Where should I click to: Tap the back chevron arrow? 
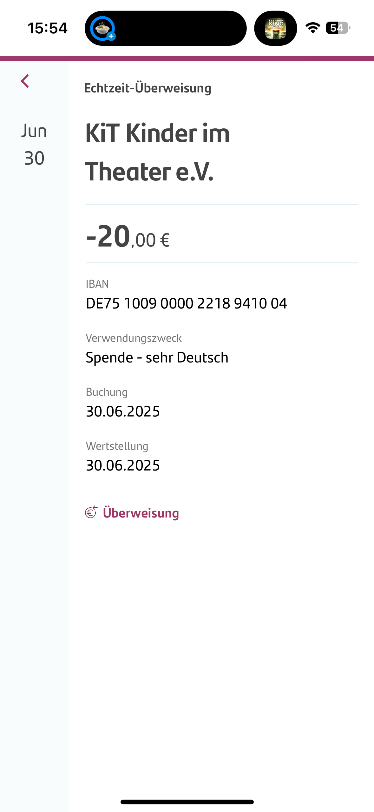tap(25, 81)
